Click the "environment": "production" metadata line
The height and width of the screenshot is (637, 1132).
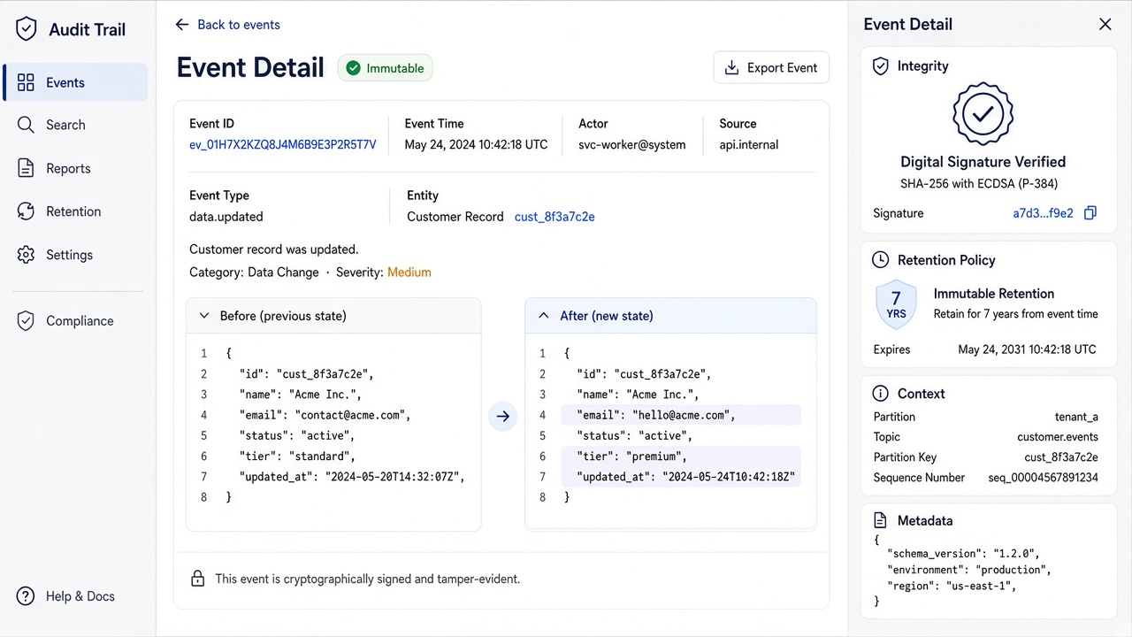(969, 570)
